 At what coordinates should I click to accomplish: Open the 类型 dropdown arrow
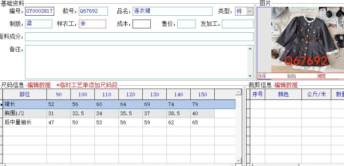coord(250,11)
